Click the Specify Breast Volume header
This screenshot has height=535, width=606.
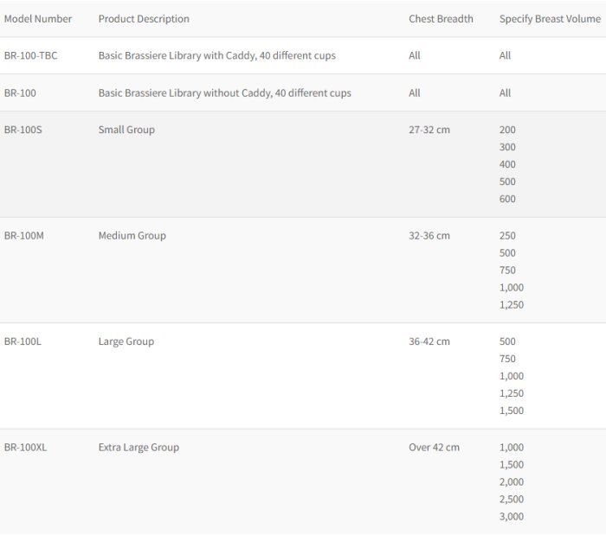[550, 19]
